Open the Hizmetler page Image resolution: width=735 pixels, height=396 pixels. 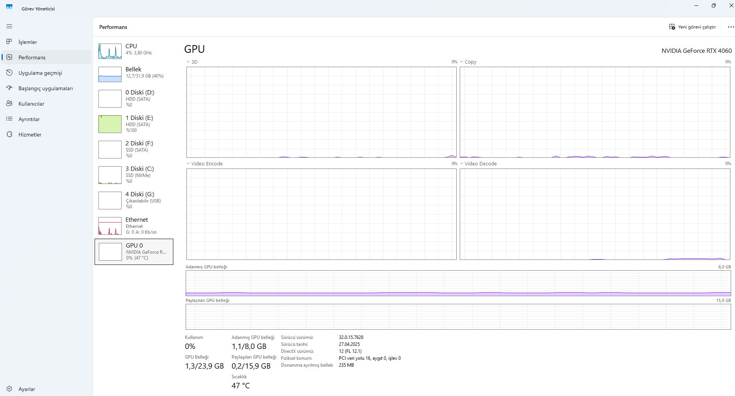coord(46,134)
